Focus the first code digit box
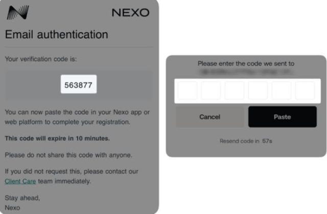327x214 pixels. click(x=187, y=91)
